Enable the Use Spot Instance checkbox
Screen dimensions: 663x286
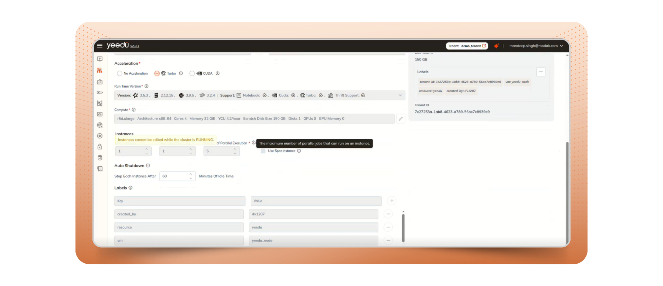[263, 151]
